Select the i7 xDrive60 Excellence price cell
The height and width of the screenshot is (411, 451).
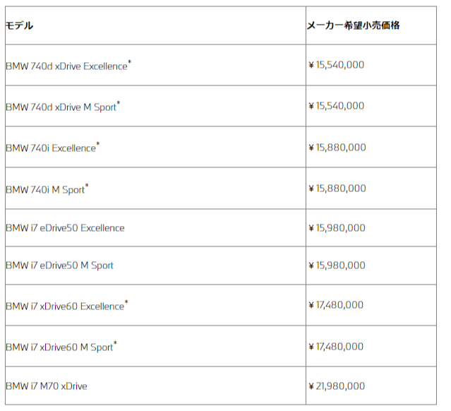click(337, 305)
